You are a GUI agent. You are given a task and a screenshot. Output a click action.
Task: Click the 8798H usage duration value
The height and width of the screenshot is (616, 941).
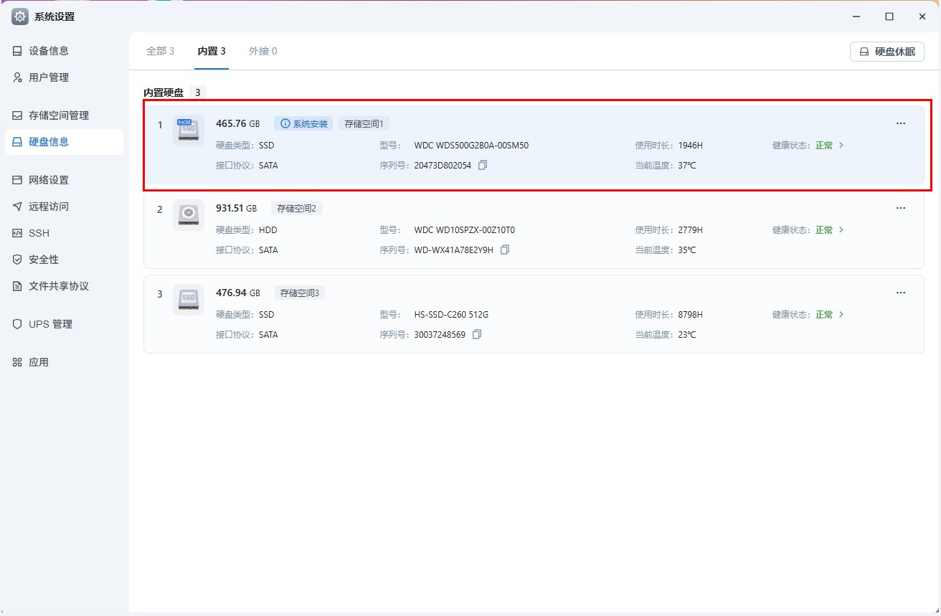(691, 314)
